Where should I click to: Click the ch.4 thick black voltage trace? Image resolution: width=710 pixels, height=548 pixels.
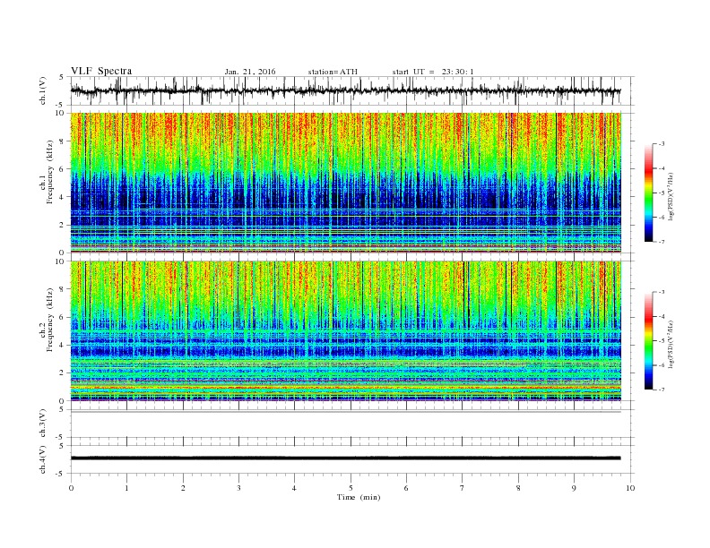pyautogui.click(x=345, y=458)
